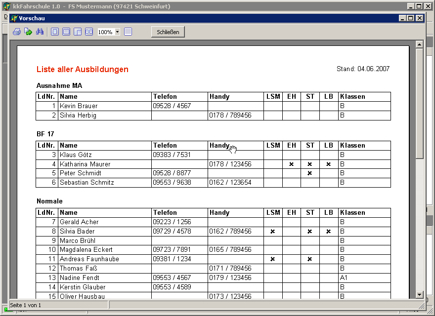Click the Vorschau window title icon
The height and width of the screenshot is (316, 435).
14,18
